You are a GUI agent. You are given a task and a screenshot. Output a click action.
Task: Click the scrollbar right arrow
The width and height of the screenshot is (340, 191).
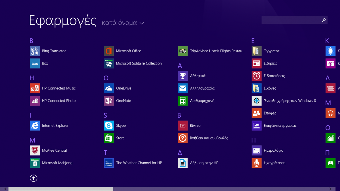coord(330,189)
